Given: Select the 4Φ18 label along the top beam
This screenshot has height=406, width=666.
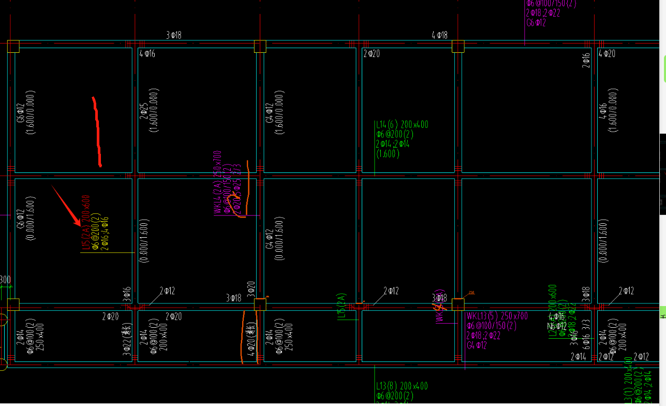Looking at the screenshot, I should tap(440, 35).
